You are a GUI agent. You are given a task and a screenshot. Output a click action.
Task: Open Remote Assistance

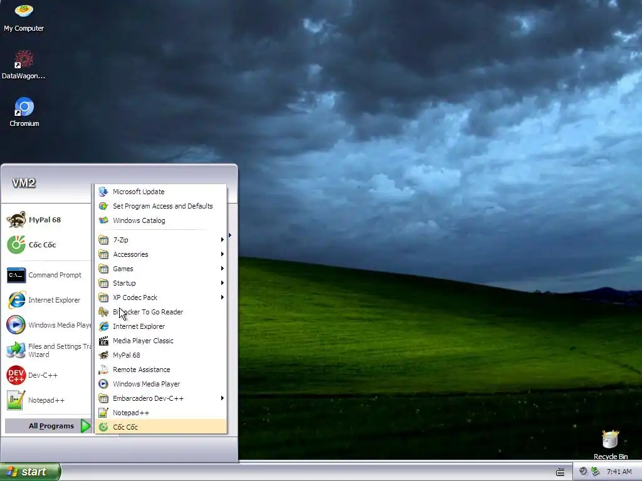coord(161,370)
